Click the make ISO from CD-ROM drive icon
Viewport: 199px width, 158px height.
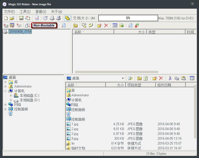[x=52, y=18]
